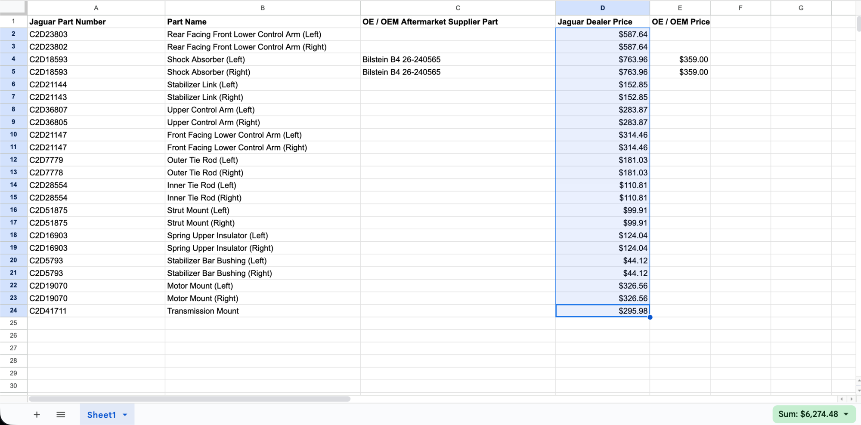Click the horizontal scrollbar thumb
This screenshot has height=425, width=861.
pos(189,399)
